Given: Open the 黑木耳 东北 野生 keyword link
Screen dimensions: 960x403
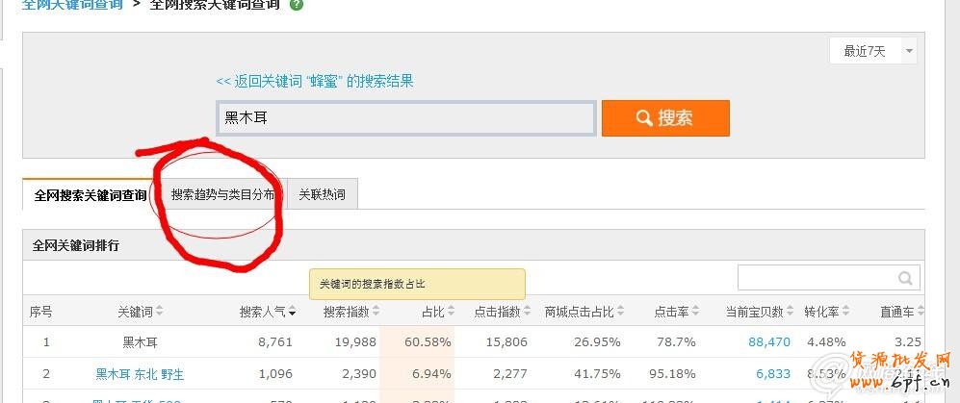Looking at the screenshot, I should [140, 373].
